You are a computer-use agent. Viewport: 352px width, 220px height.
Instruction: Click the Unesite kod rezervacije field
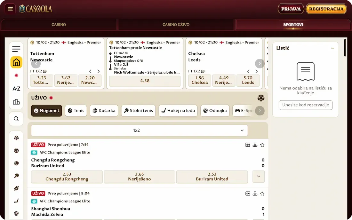(305, 105)
